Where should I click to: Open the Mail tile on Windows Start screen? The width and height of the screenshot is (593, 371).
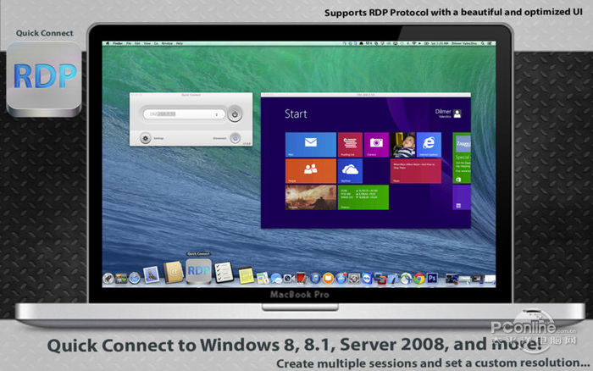pyautogui.click(x=311, y=145)
